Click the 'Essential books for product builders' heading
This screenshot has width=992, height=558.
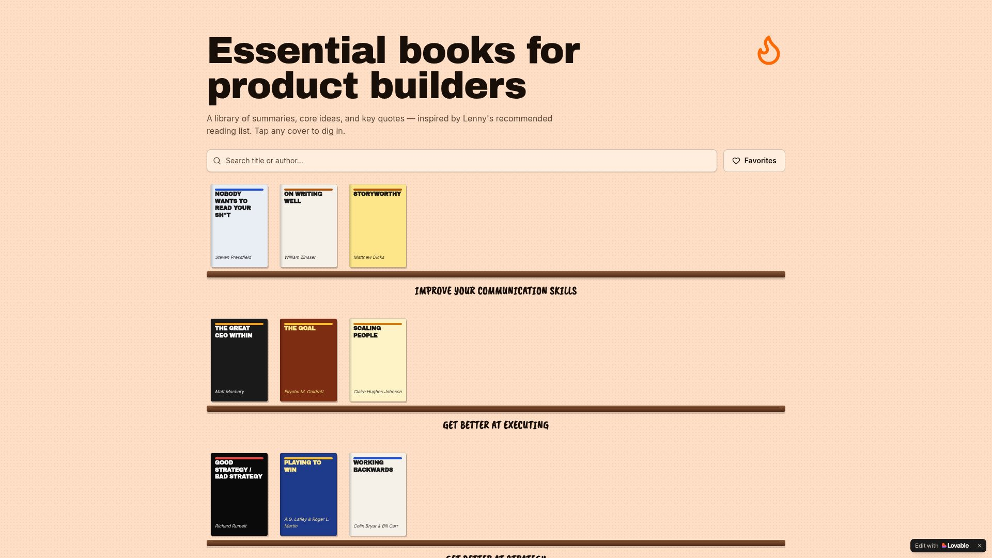coord(393,68)
